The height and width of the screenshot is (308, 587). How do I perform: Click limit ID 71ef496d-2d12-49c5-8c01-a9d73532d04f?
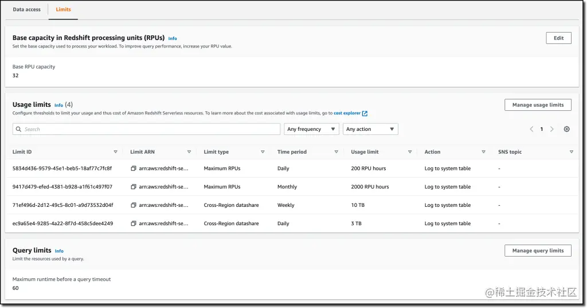(x=62, y=205)
